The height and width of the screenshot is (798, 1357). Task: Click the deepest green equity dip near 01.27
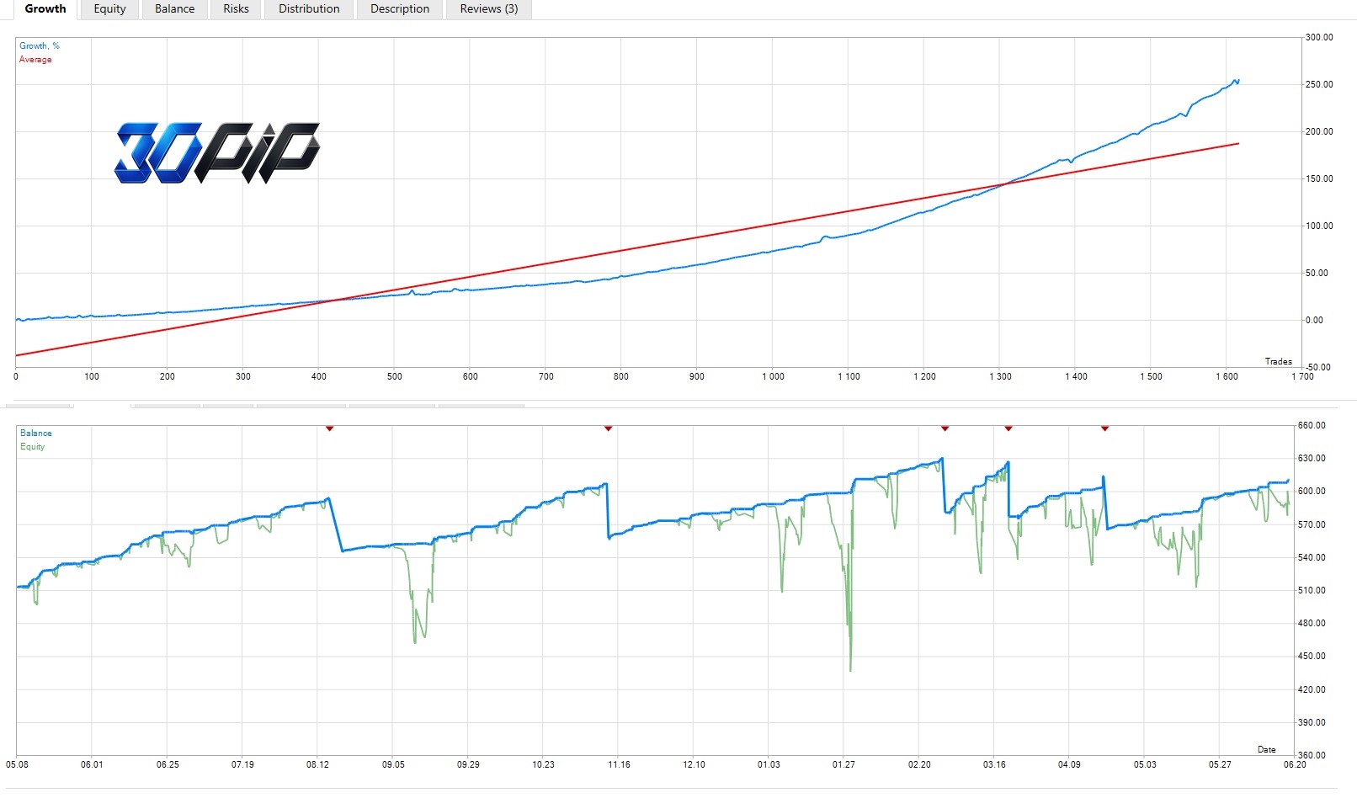click(850, 670)
